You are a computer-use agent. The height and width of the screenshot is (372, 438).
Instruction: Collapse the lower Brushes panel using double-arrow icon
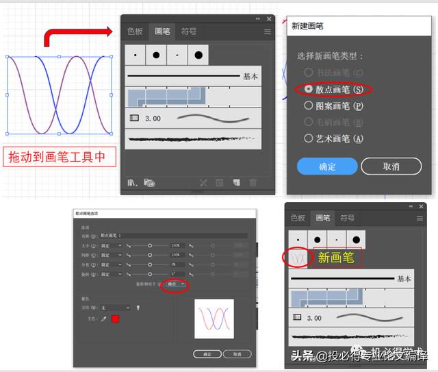point(411,206)
